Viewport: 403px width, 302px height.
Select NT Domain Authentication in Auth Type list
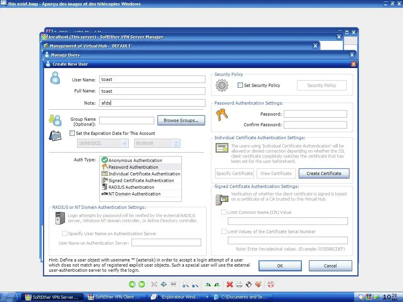(x=140, y=193)
